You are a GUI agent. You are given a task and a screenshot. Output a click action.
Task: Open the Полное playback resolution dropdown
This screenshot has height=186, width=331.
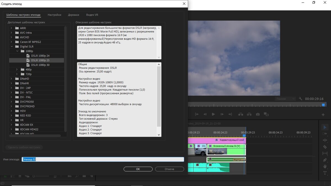tap(285, 99)
